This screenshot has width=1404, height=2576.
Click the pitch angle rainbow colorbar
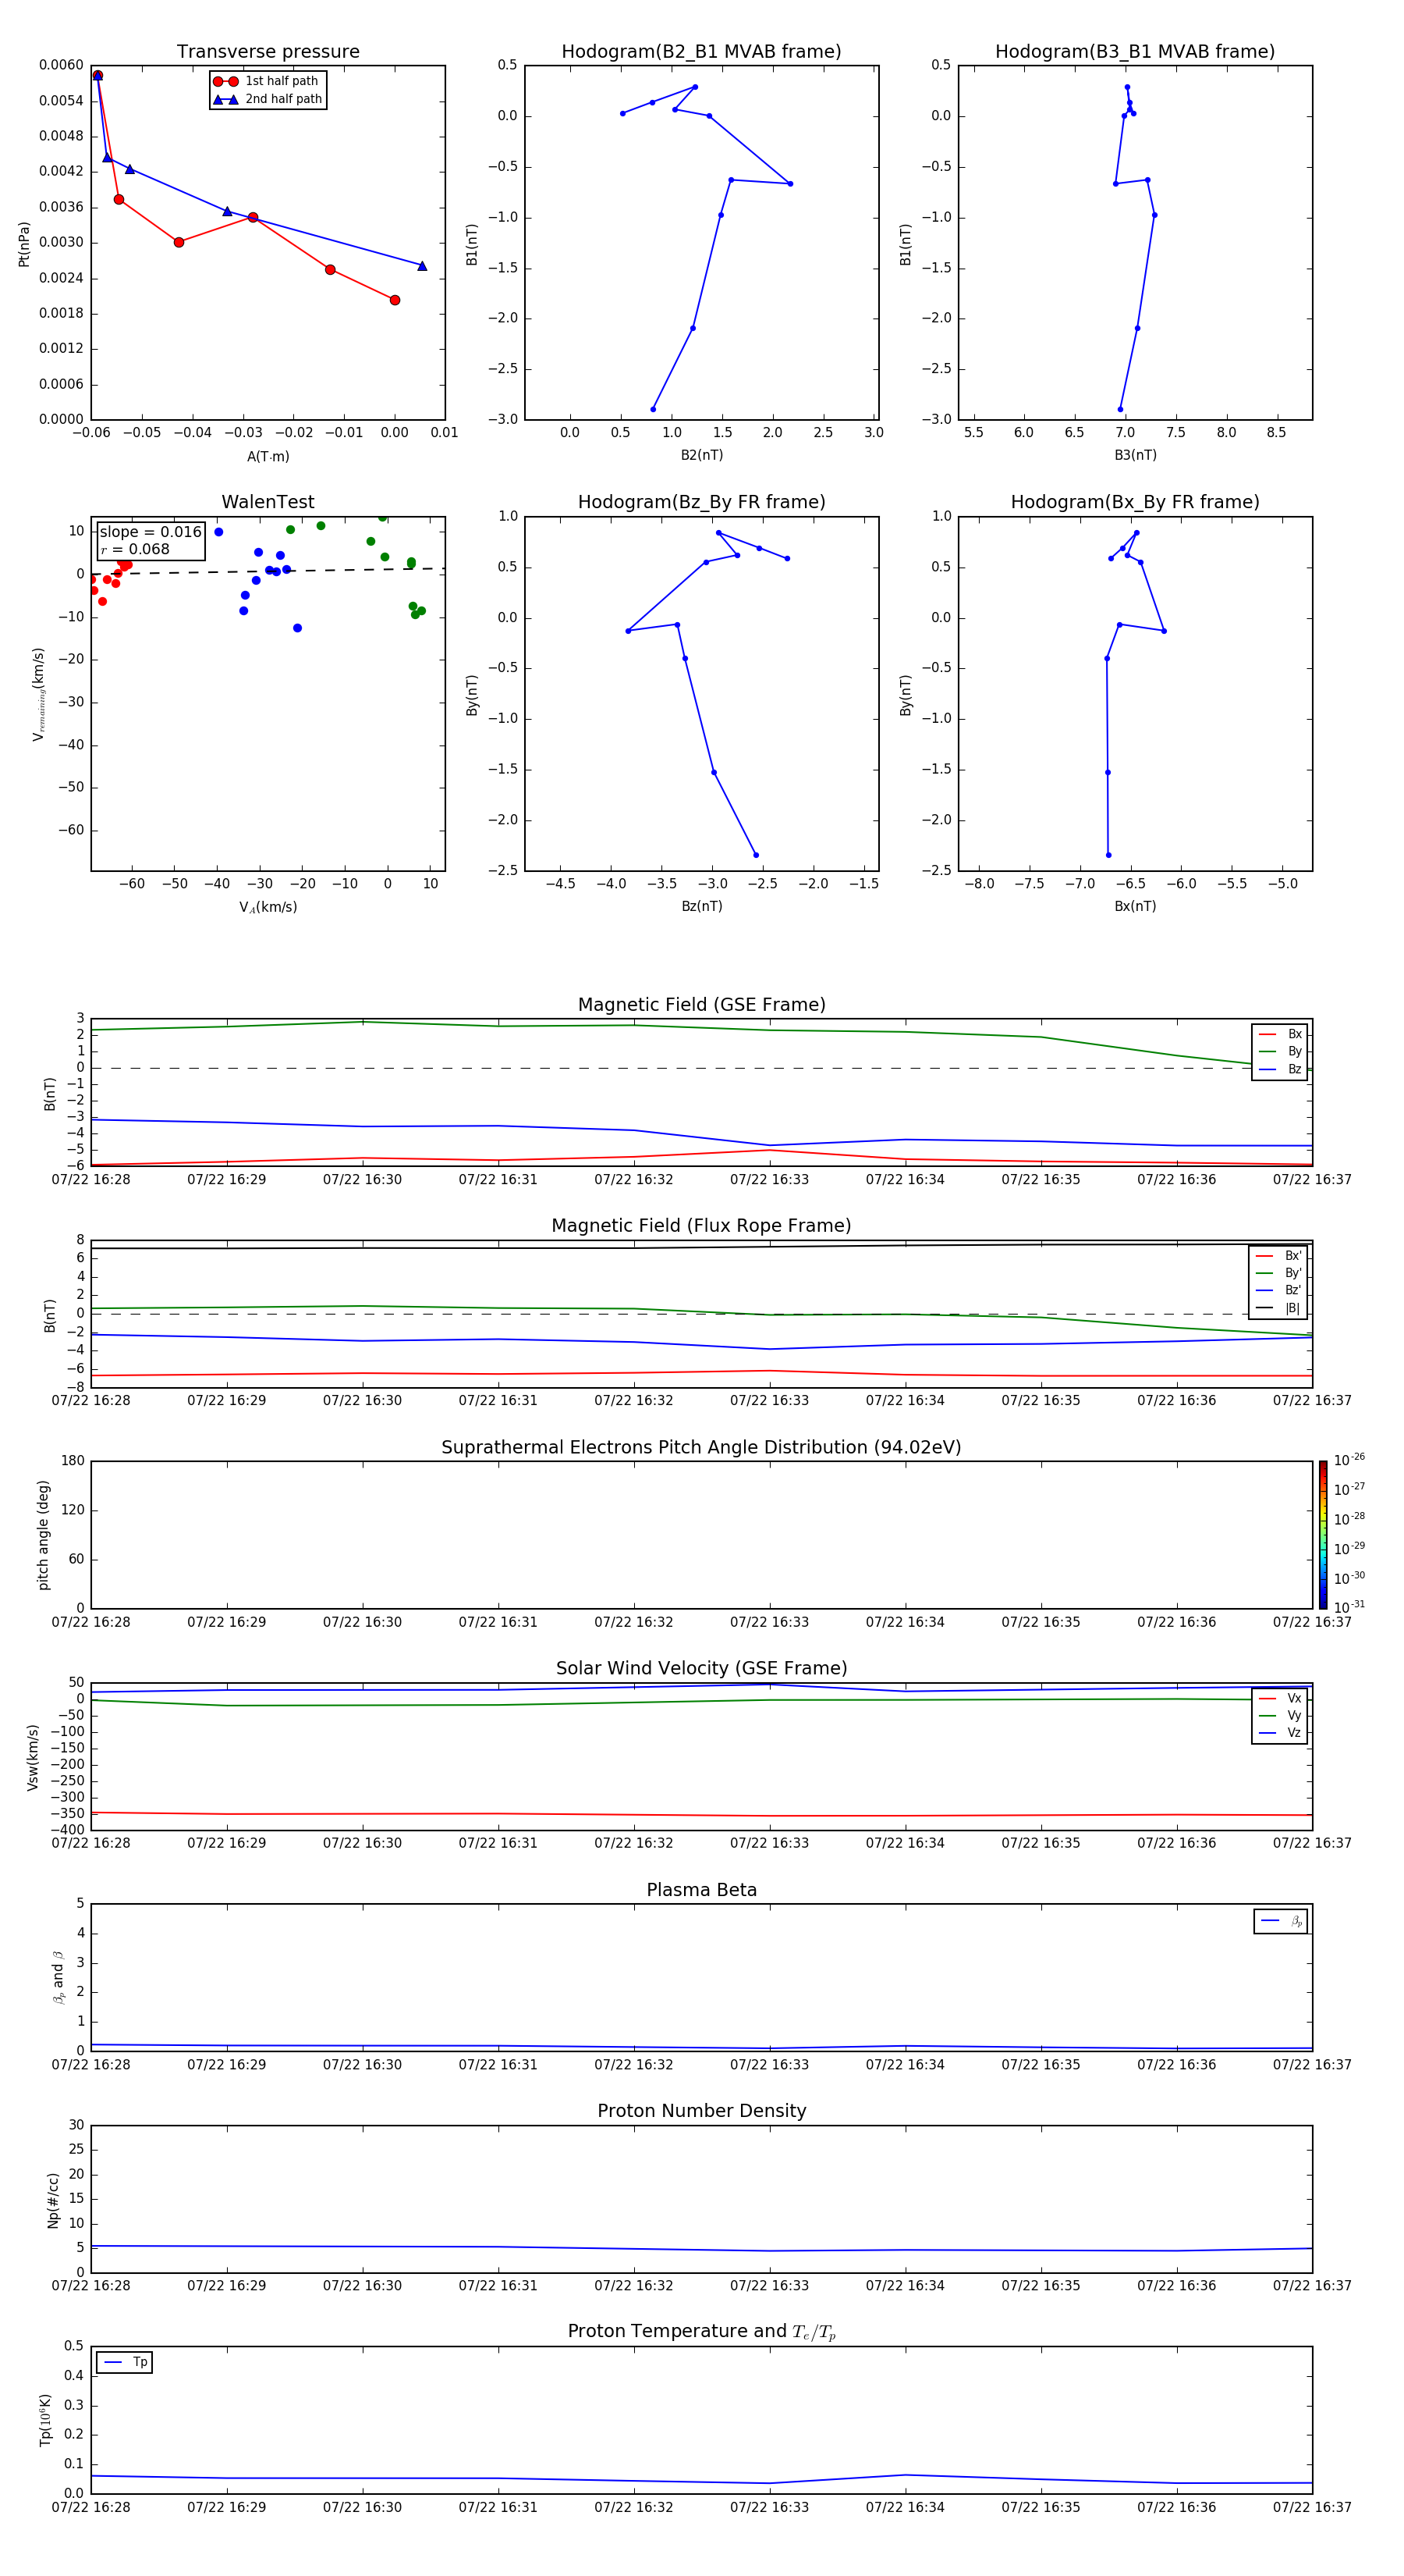click(x=1322, y=1535)
